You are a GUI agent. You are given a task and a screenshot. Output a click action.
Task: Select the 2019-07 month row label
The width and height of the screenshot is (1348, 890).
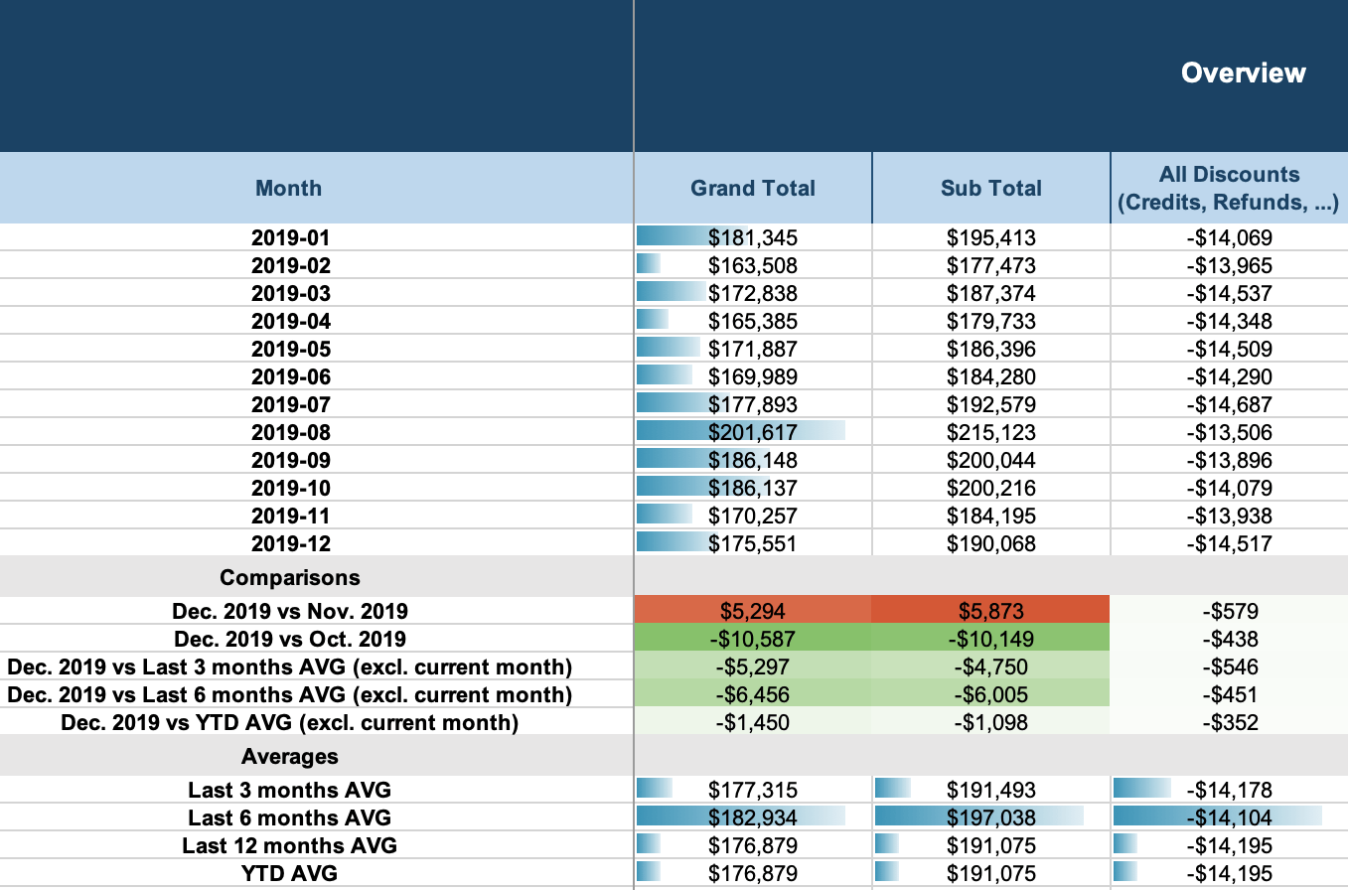point(290,404)
